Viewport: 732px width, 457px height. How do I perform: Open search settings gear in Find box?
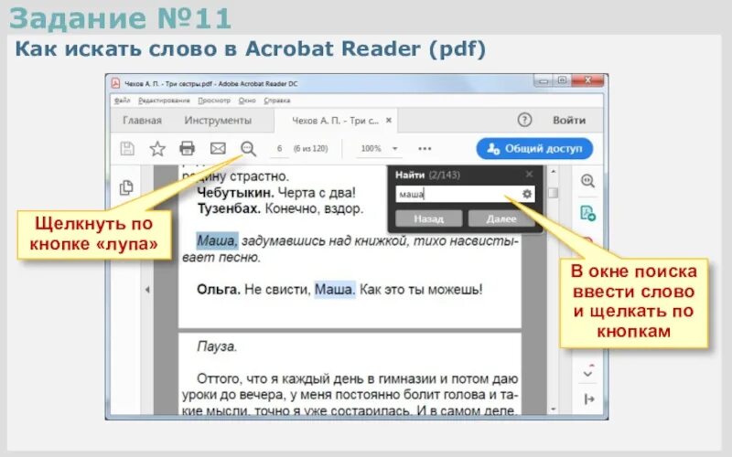[527, 194]
